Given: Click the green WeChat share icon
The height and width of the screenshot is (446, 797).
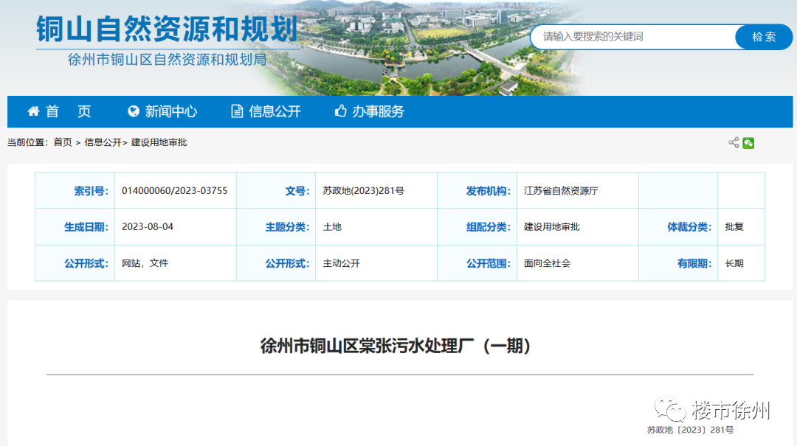Looking at the screenshot, I should click(x=748, y=143).
